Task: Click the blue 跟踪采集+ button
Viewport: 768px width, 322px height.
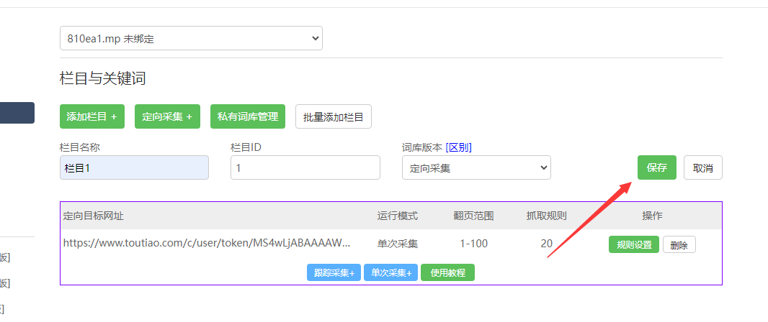Action: pyautogui.click(x=334, y=273)
